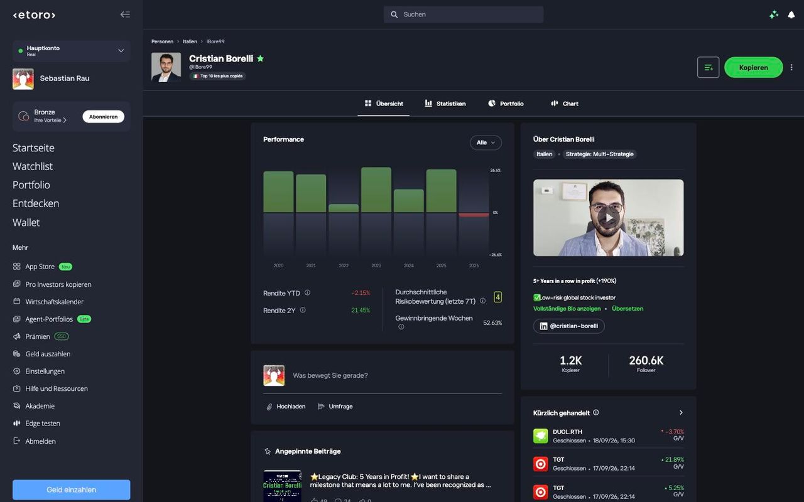Switch to the Übersicht tab
The image size is (804, 502).
tap(384, 104)
